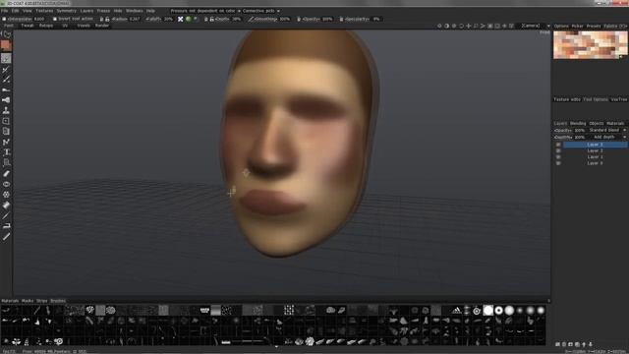Toggle the Invert tool action checkbox
The height and width of the screenshot is (354, 629).
point(55,19)
